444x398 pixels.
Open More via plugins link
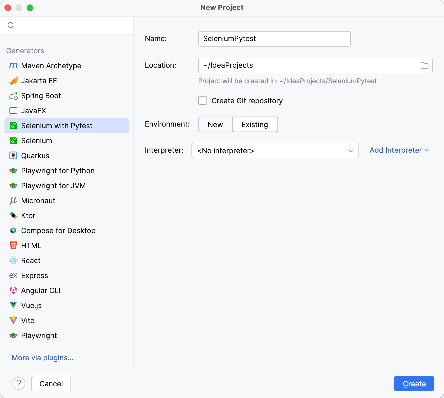pos(42,358)
